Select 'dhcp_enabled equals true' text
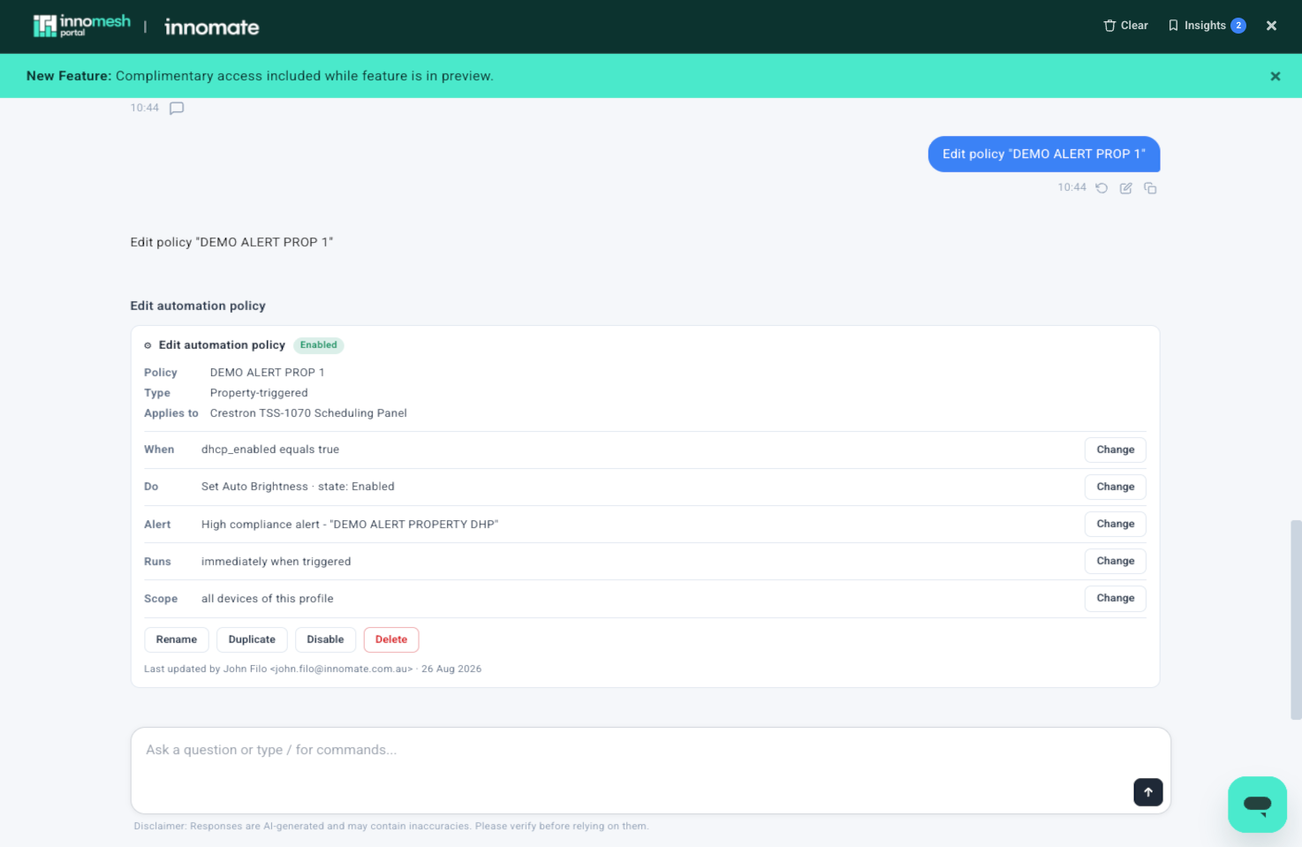Image resolution: width=1302 pixels, height=847 pixels. tap(270, 450)
